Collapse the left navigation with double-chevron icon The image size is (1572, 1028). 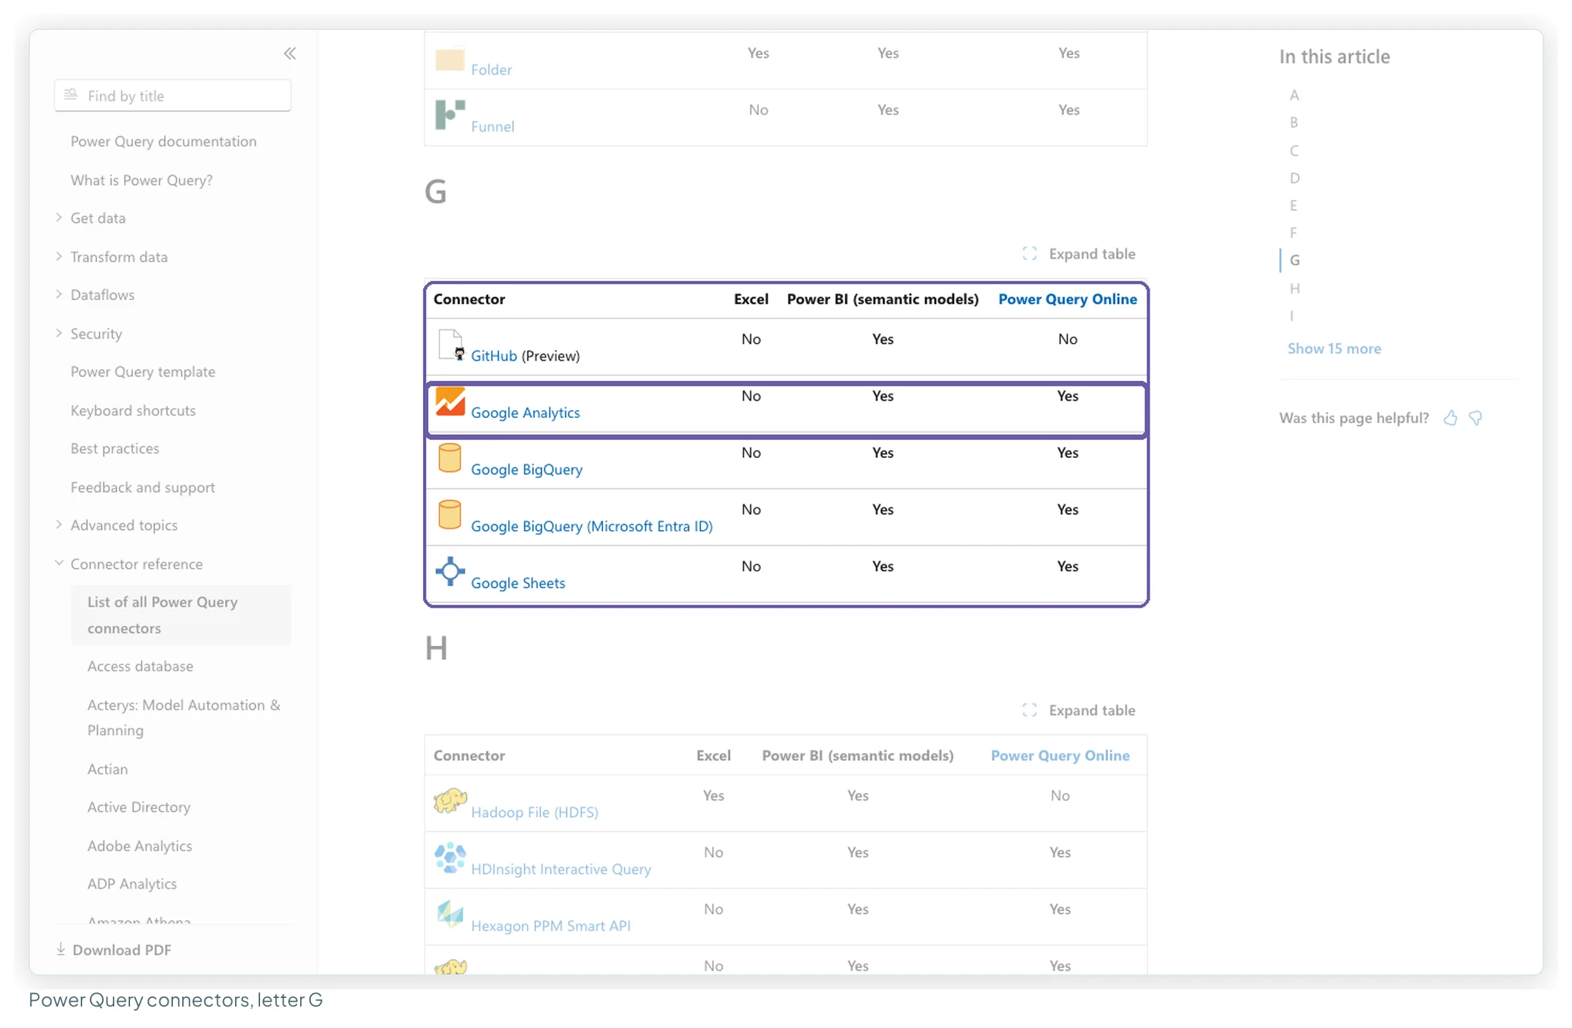click(x=289, y=54)
